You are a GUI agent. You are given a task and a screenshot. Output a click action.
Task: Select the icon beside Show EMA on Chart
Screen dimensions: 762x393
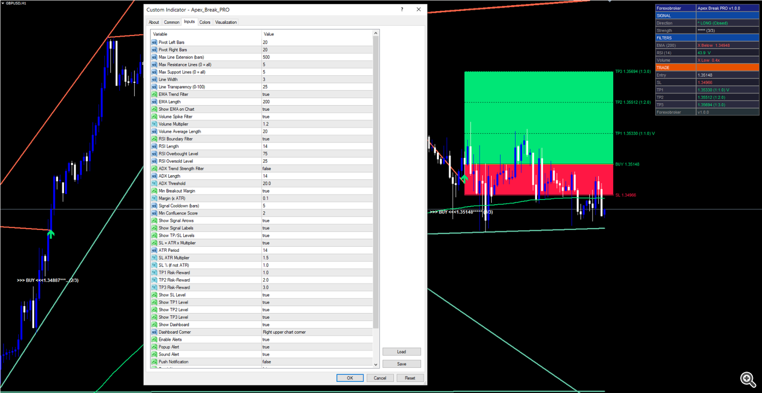click(x=154, y=109)
